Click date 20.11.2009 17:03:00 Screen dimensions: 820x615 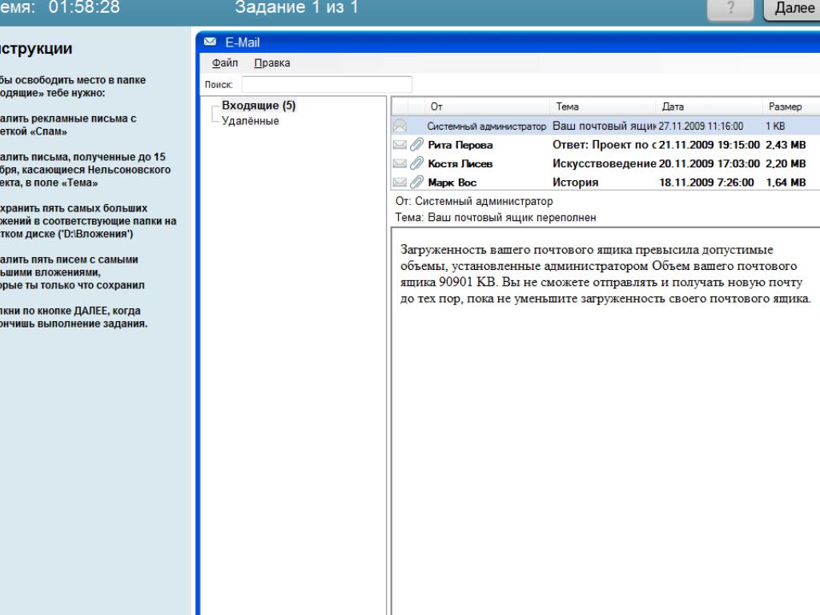(x=709, y=163)
